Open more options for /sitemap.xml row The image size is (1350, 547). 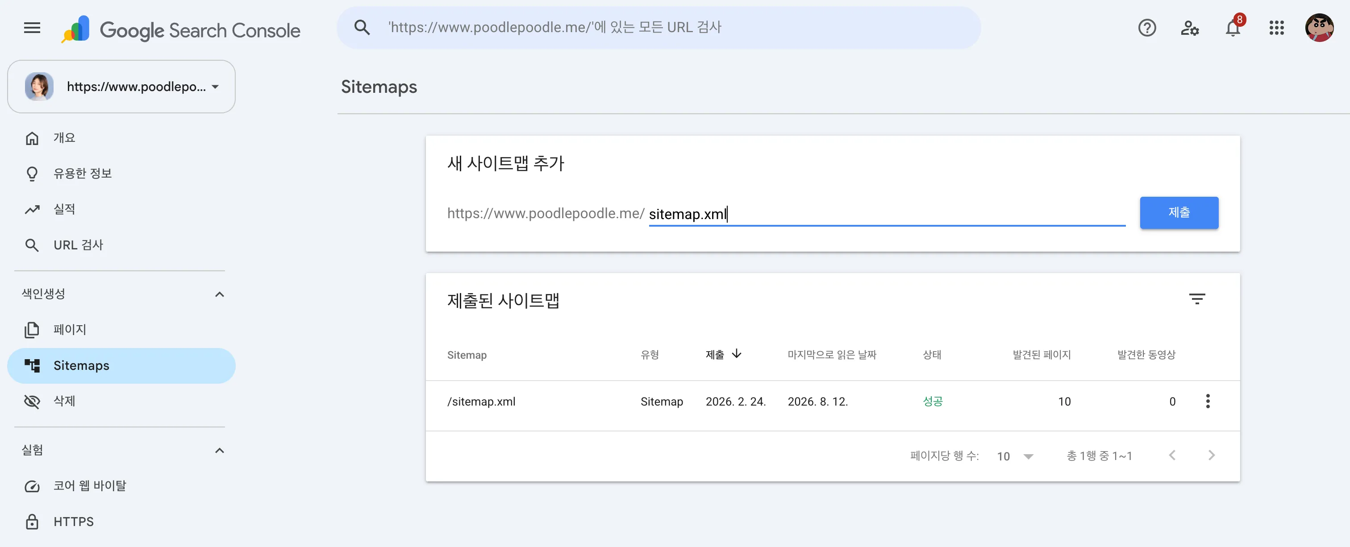pyautogui.click(x=1208, y=402)
